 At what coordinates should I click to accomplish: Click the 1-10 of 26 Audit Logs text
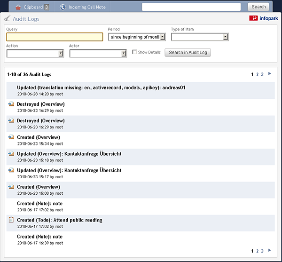click(x=29, y=74)
